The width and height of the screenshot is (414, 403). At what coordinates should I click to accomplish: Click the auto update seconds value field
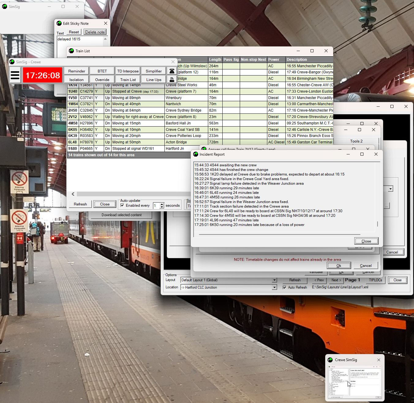(156, 205)
